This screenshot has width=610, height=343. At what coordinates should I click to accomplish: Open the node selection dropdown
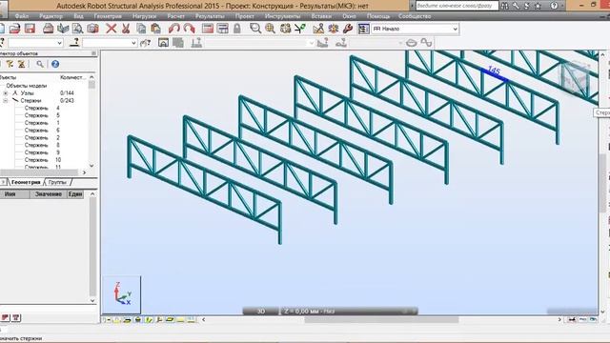point(35,43)
